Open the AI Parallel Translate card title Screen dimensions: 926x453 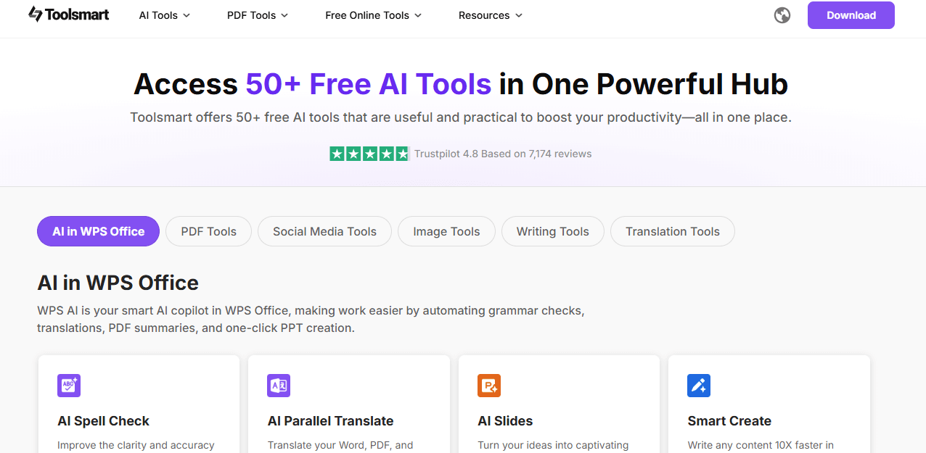[x=331, y=421]
